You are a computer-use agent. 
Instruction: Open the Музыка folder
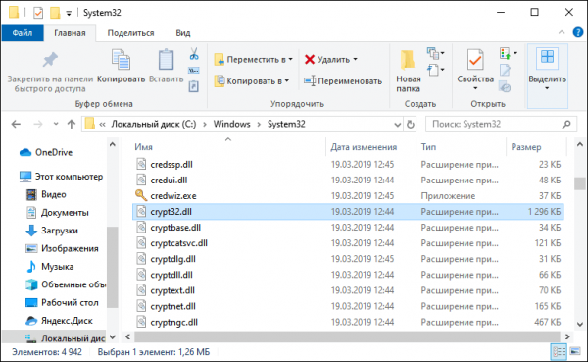click(x=50, y=267)
